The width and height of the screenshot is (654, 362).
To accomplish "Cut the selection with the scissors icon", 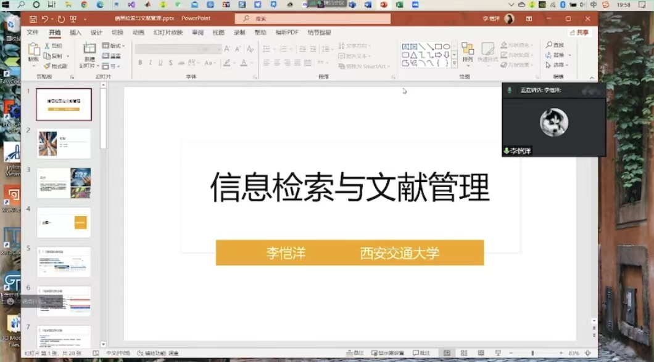I will click(47, 46).
